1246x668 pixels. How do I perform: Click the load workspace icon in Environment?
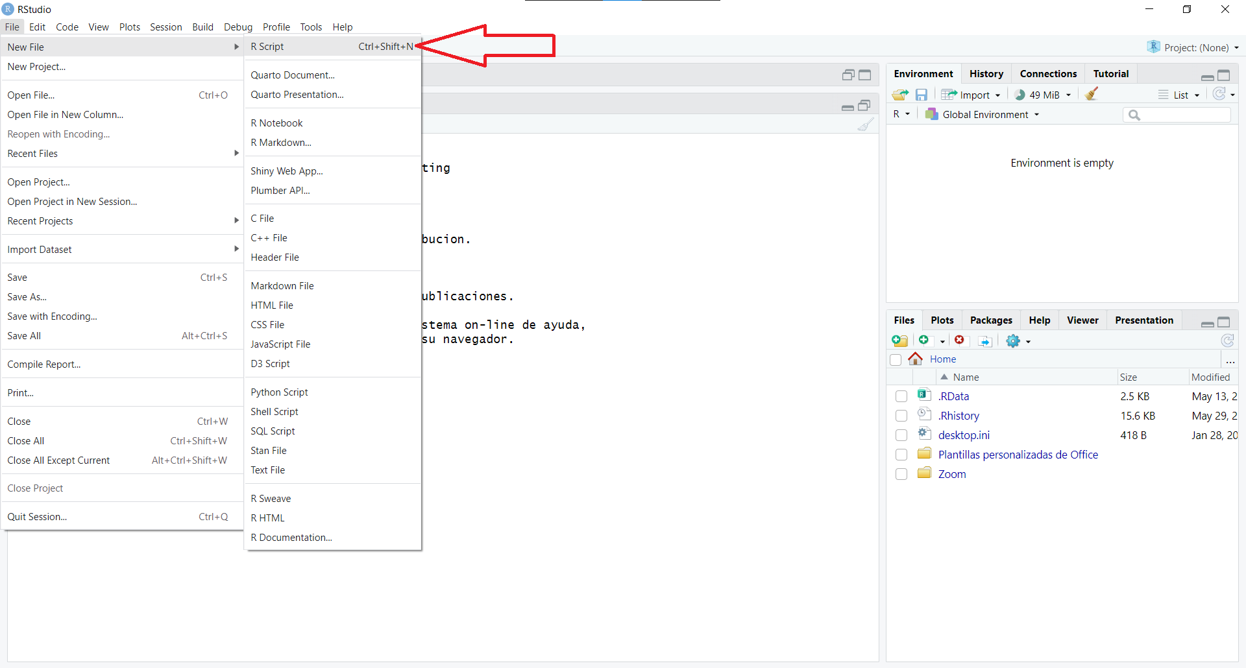[900, 95]
